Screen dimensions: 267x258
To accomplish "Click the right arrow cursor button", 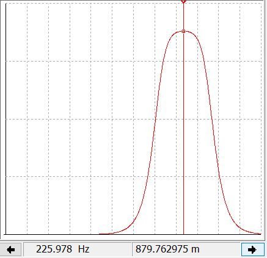I will [252, 249].
